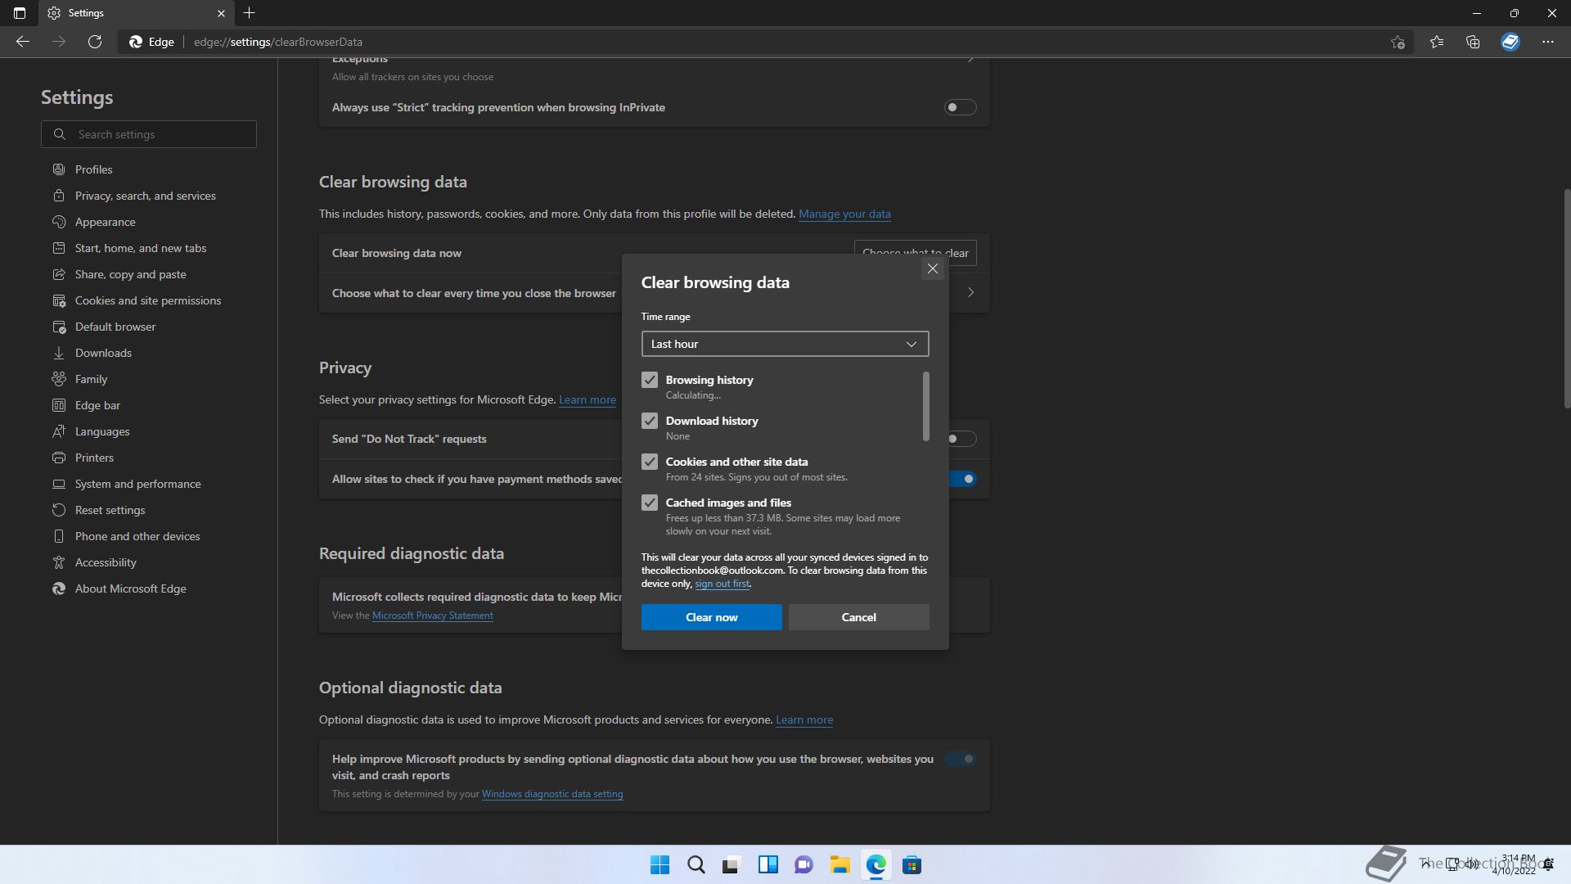This screenshot has height=884, width=1571.
Task: Open a new tab with plus icon
Action: tap(250, 13)
